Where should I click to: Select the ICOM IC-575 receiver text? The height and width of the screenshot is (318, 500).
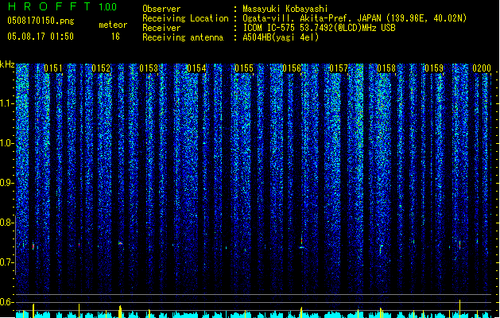pyautogui.click(x=319, y=28)
